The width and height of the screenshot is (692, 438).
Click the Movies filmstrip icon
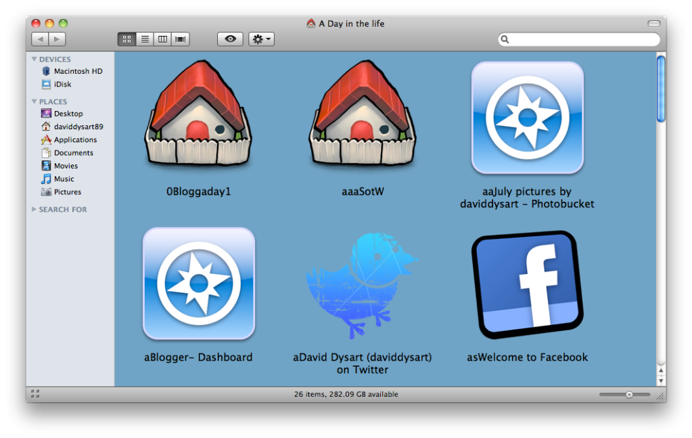tap(46, 166)
